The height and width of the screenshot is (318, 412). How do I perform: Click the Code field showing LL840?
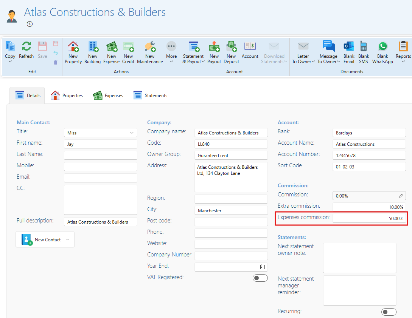click(x=231, y=144)
